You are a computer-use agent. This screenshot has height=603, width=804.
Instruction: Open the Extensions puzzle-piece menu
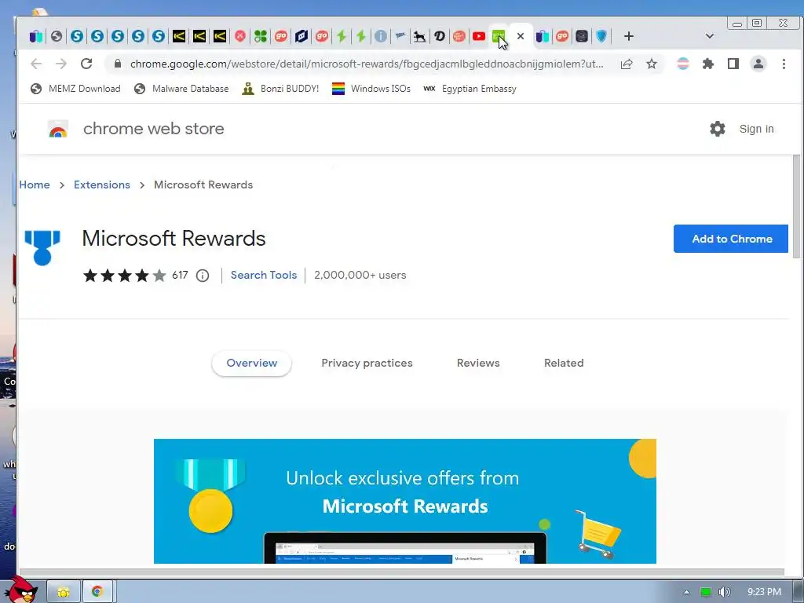point(708,64)
